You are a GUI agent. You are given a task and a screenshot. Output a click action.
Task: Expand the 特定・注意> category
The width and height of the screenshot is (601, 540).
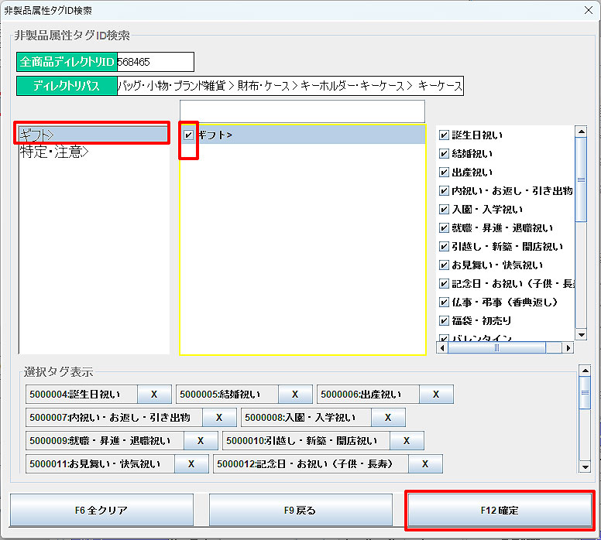click(x=54, y=152)
